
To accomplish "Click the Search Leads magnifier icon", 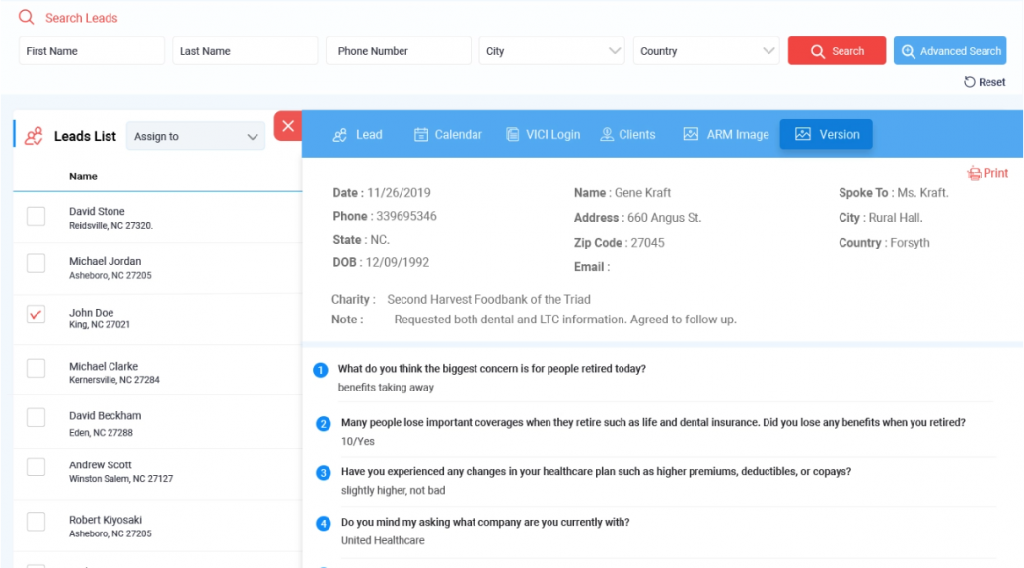I will [26, 17].
